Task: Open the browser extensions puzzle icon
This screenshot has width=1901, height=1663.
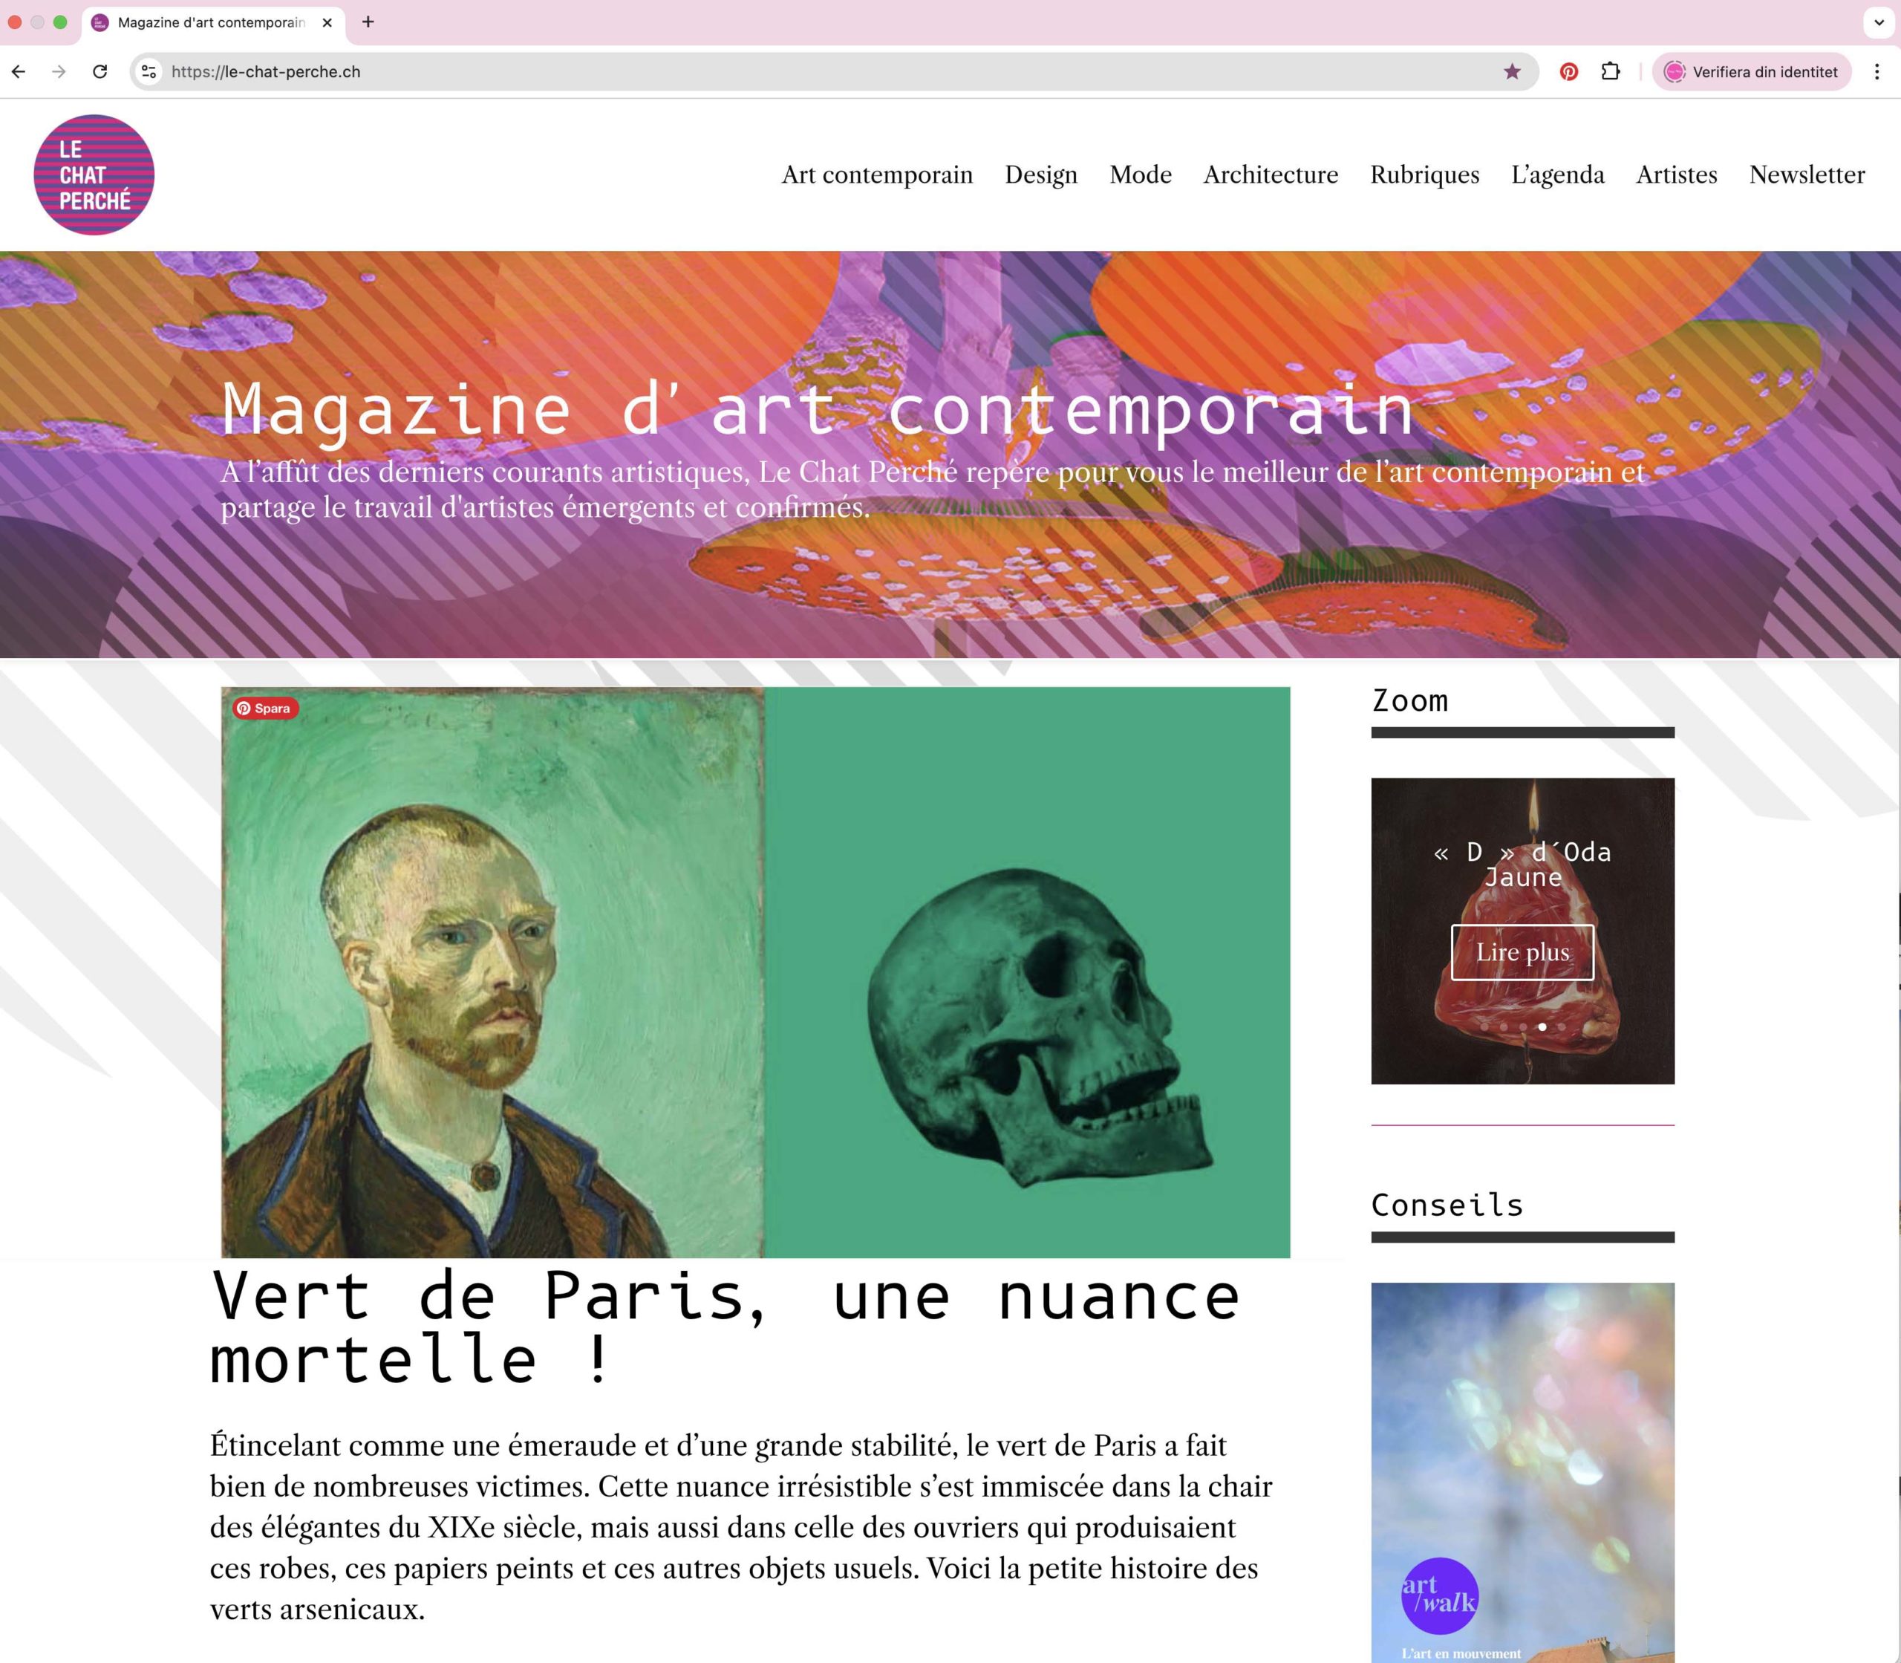Action: tap(1611, 71)
